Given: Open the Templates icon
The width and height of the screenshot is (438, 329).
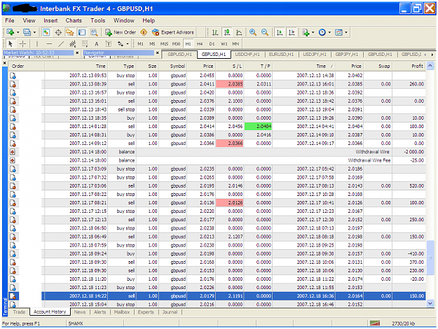Looking at the screenshot, I should pyautogui.click(x=338, y=32).
